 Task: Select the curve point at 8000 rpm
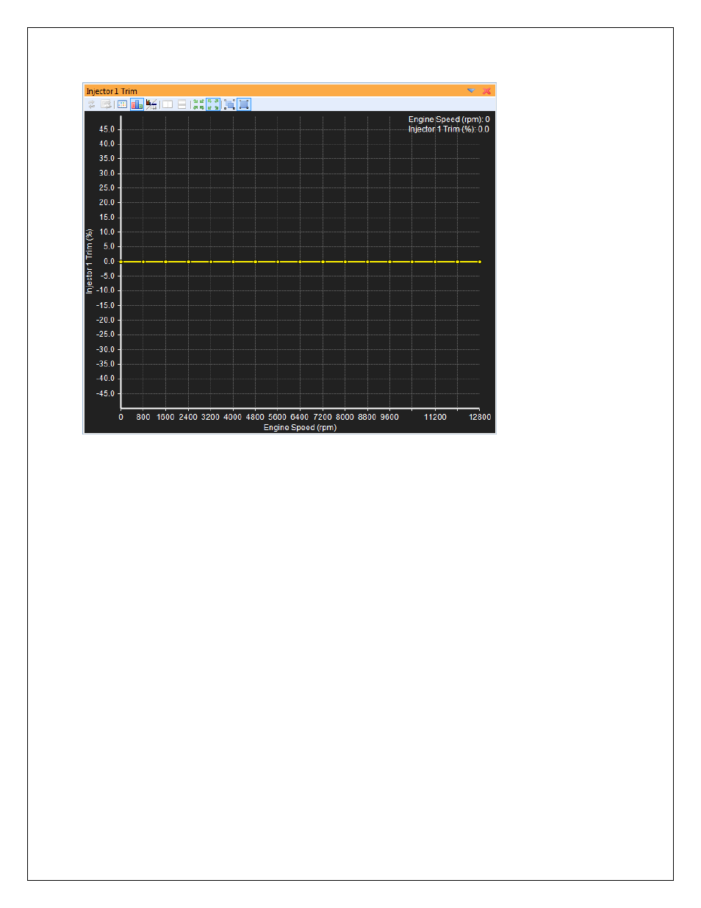pyautogui.click(x=345, y=262)
